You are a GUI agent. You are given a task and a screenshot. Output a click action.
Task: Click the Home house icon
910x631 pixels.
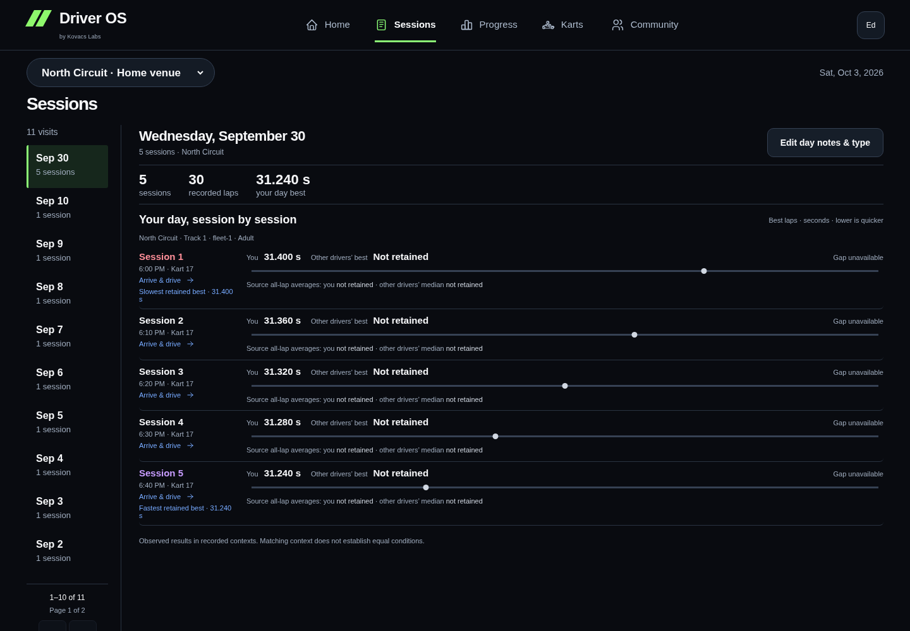pyautogui.click(x=312, y=25)
